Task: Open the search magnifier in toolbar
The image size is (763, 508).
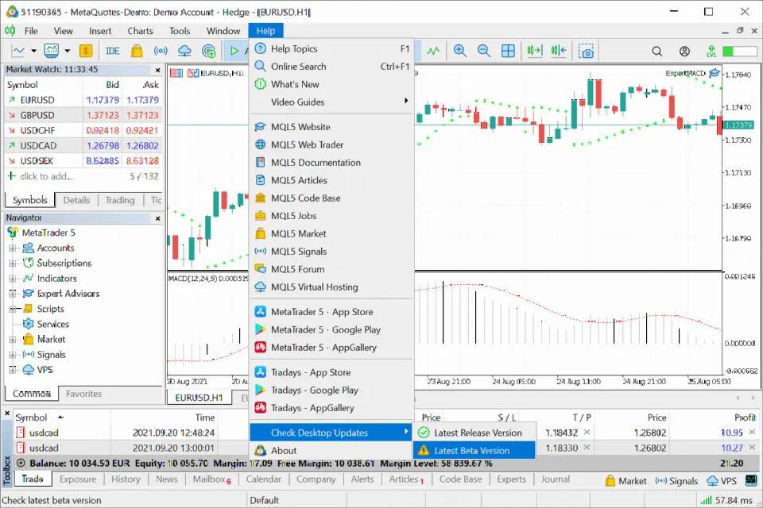Action: point(657,51)
